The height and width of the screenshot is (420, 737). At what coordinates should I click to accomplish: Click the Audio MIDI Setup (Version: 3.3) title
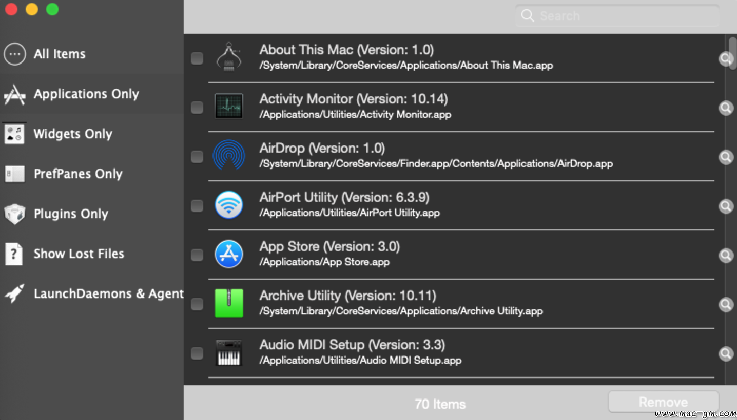click(x=352, y=345)
